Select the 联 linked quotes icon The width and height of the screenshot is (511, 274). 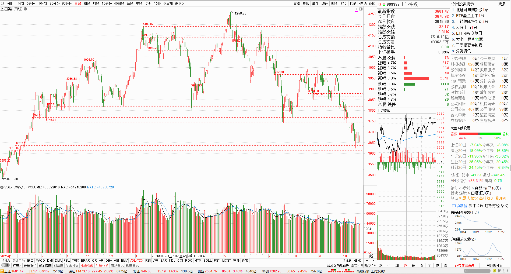coord(413,265)
